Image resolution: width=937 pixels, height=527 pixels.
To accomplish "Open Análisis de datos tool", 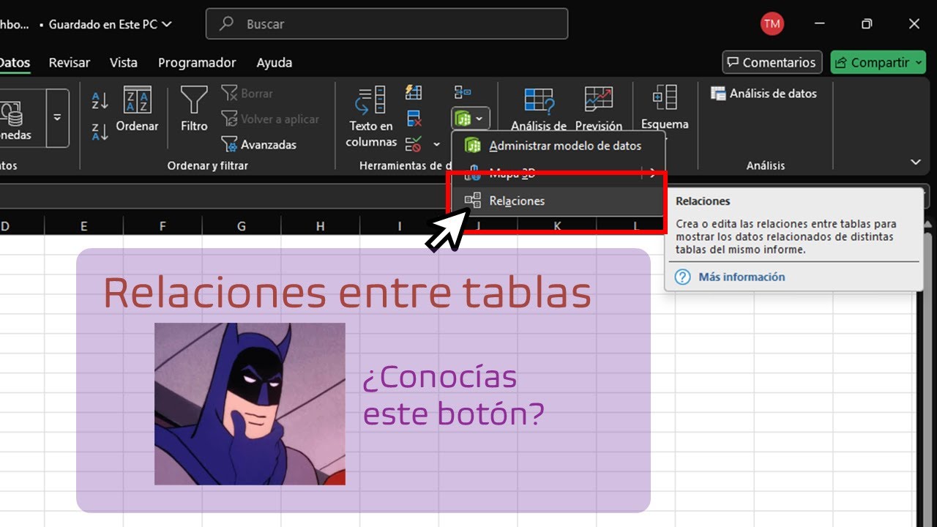I will coord(764,94).
